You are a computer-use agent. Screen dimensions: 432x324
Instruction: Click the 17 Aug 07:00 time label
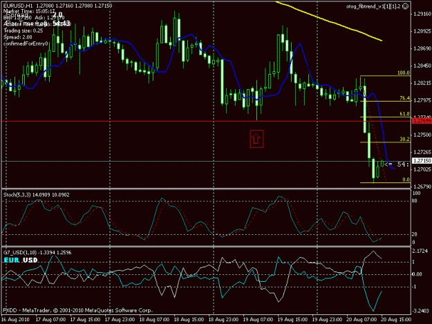tap(50, 320)
